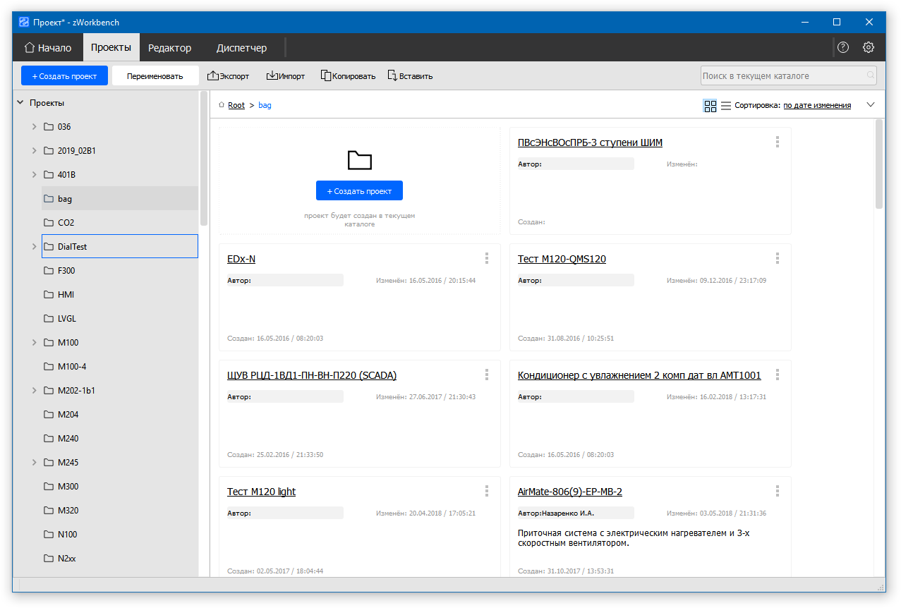
Task: Switch to grid tile view
Action: click(710, 106)
